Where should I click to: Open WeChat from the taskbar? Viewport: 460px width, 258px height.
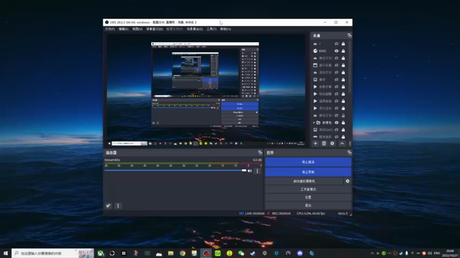241,253
